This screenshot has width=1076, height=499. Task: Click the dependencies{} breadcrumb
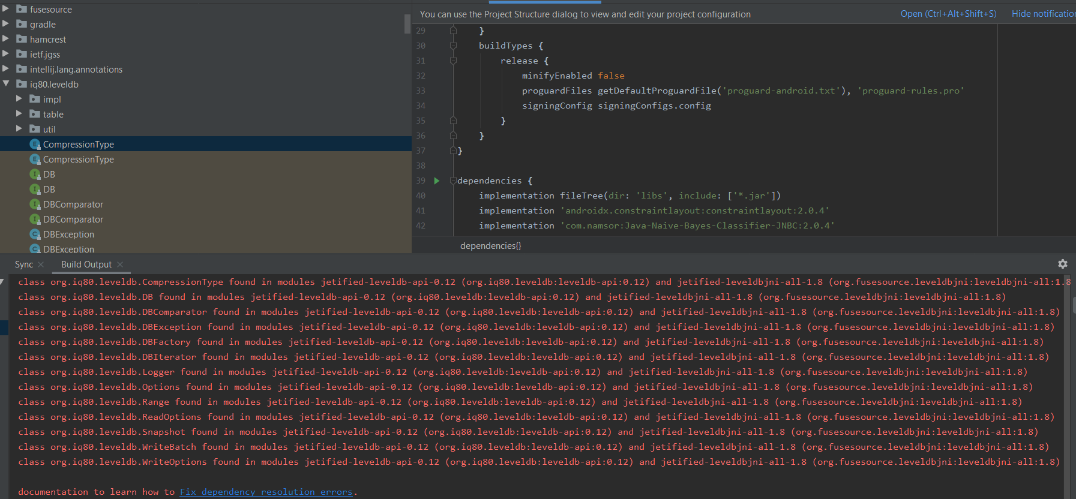(x=491, y=246)
